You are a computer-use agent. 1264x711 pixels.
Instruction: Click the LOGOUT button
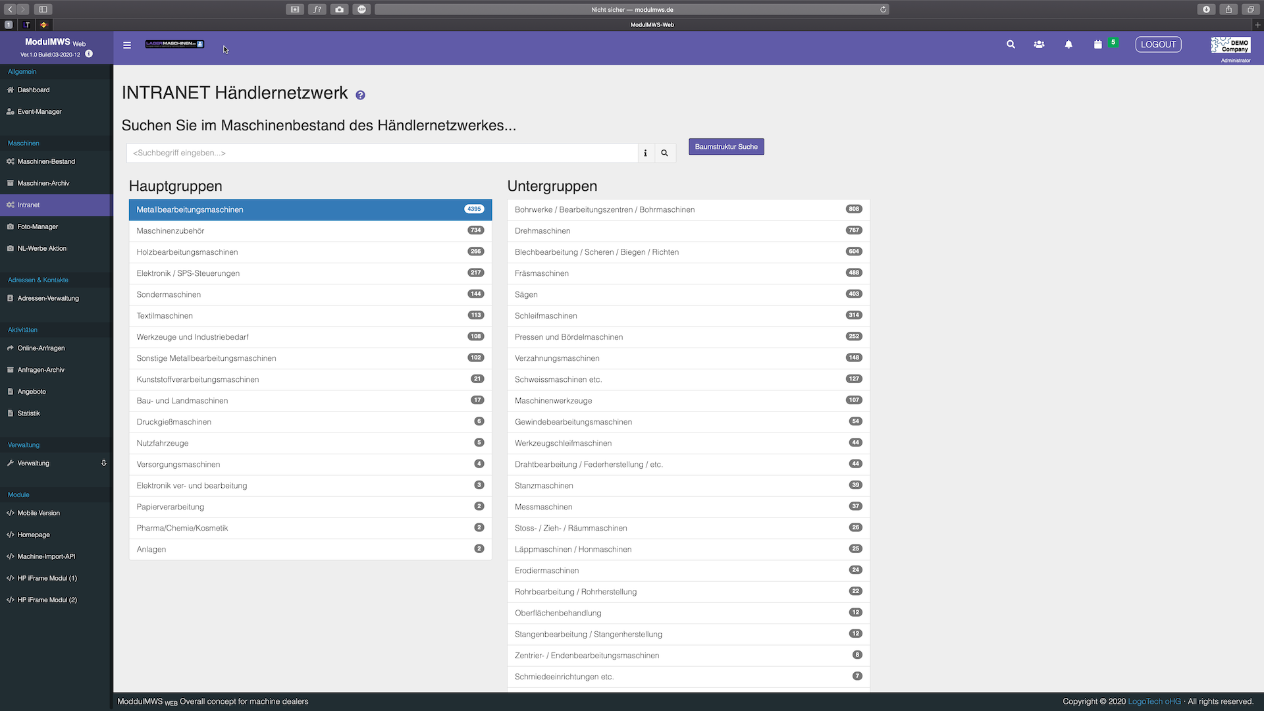pyautogui.click(x=1158, y=45)
